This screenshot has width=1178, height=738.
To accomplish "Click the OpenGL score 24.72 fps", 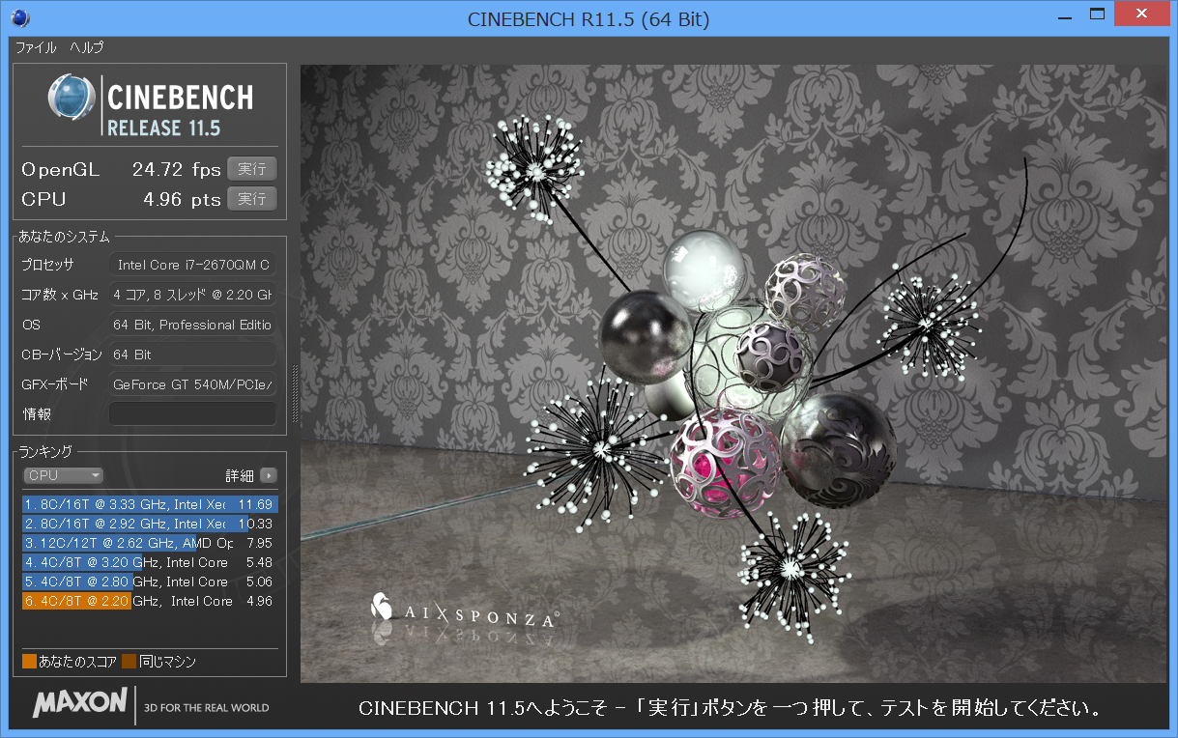I will (176, 170).
